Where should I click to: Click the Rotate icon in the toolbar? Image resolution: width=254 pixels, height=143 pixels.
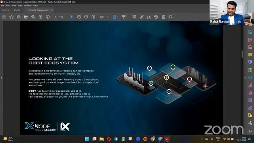(171, 17)
